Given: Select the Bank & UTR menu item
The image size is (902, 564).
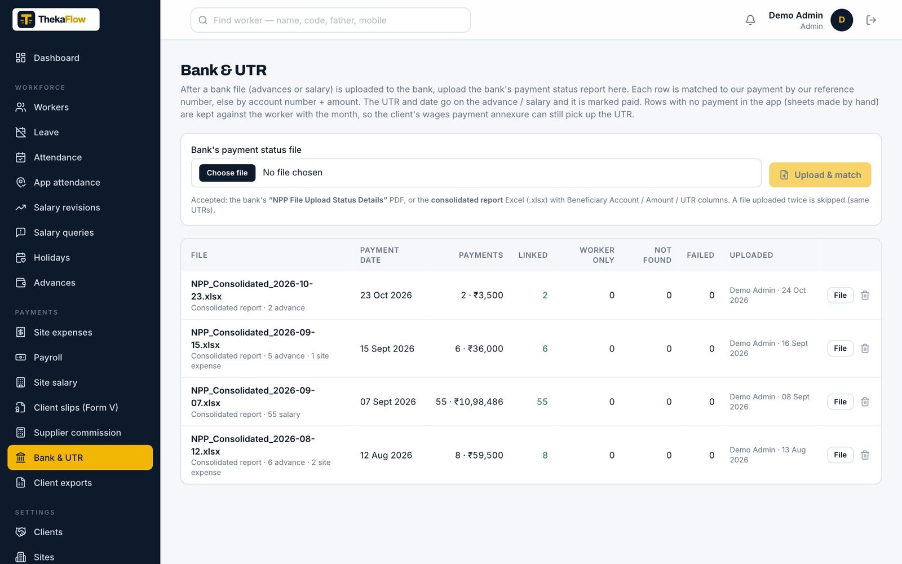Looking at the screenshot, I should [x=80, y=457].
